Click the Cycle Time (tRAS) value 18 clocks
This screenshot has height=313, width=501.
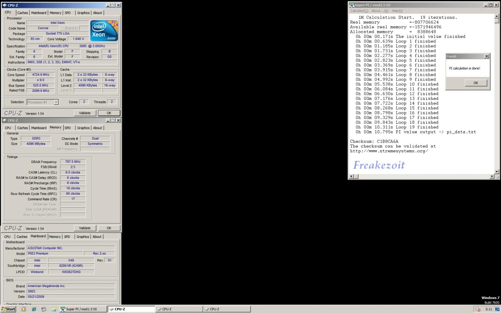pyautogui.click(x=73, y=188)
